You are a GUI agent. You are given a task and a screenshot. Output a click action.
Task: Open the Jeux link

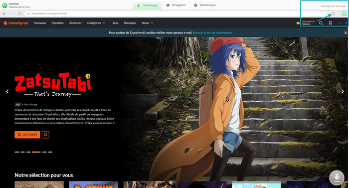coord(115,23)
